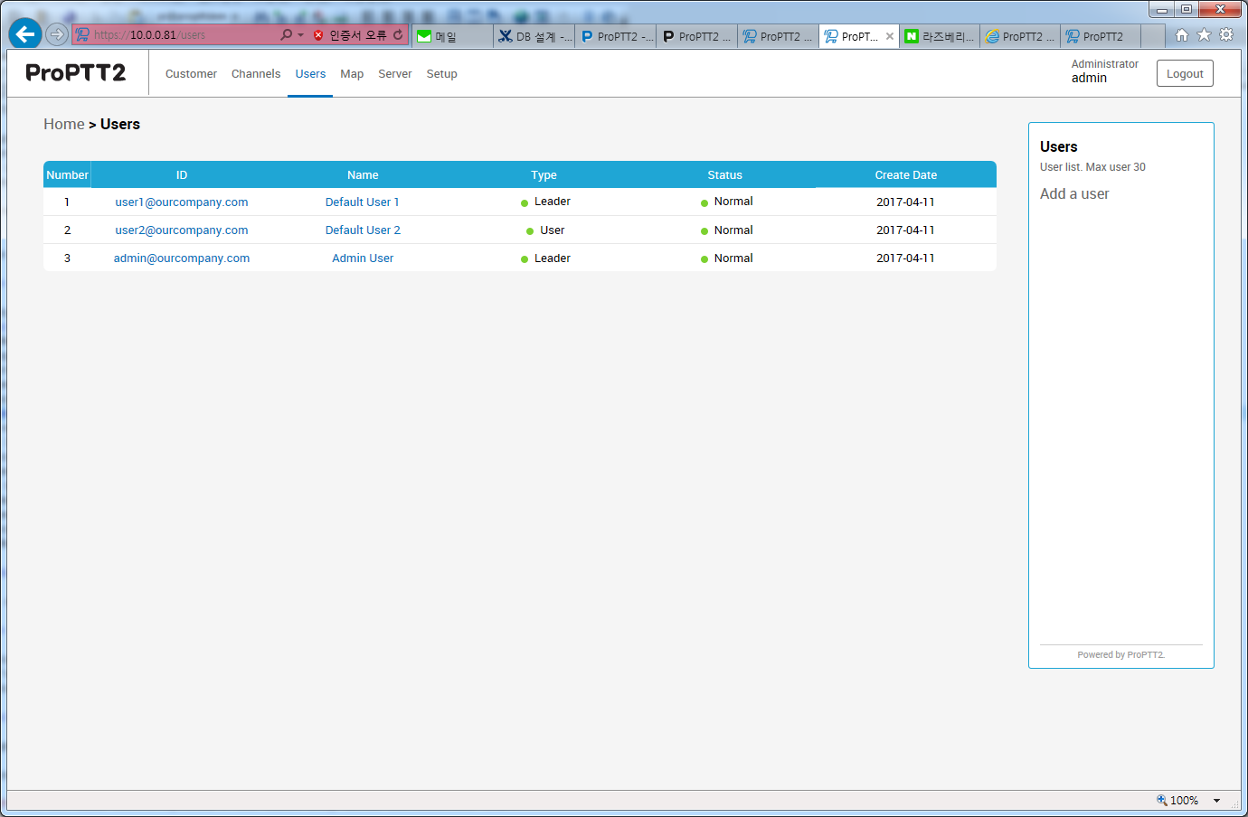This screenshot has width=1248, height=817.
Task: Open Favorites with the star icon
Action: coord(1204,35)
